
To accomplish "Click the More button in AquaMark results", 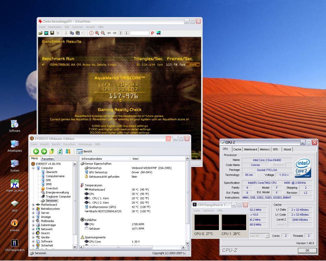I will tap(193, 64).
